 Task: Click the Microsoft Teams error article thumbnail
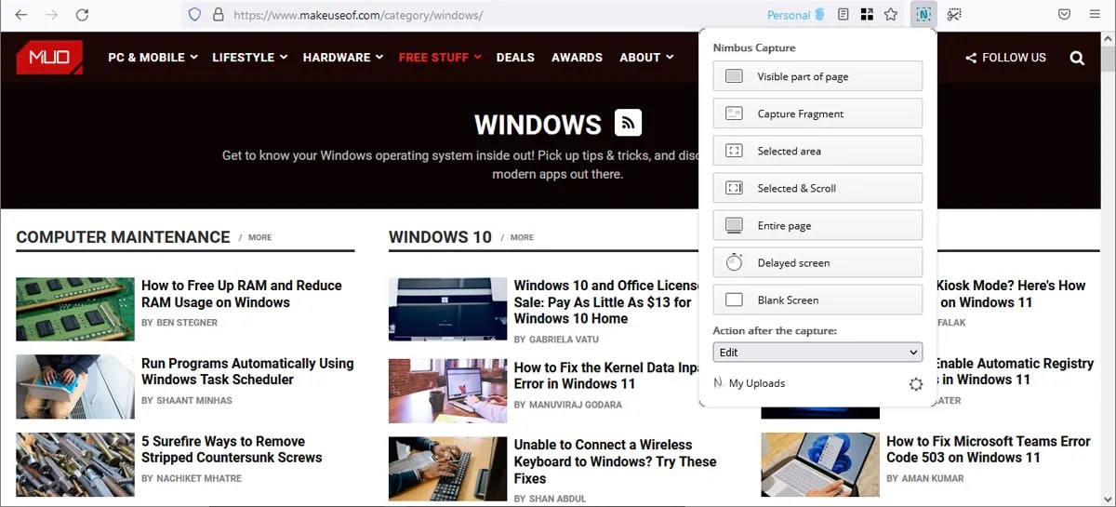pyautogui.click(x=820, y=464)
